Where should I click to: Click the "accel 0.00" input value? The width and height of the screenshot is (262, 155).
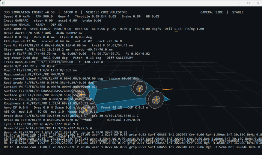tap(68, 21)
